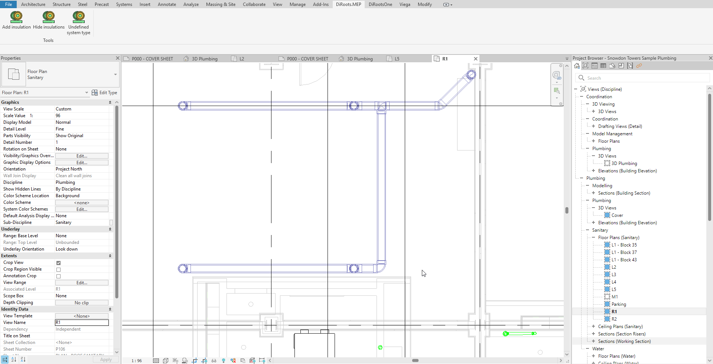Click Reveal Hidden Elements lightbulb icon

tap(224, 360)
